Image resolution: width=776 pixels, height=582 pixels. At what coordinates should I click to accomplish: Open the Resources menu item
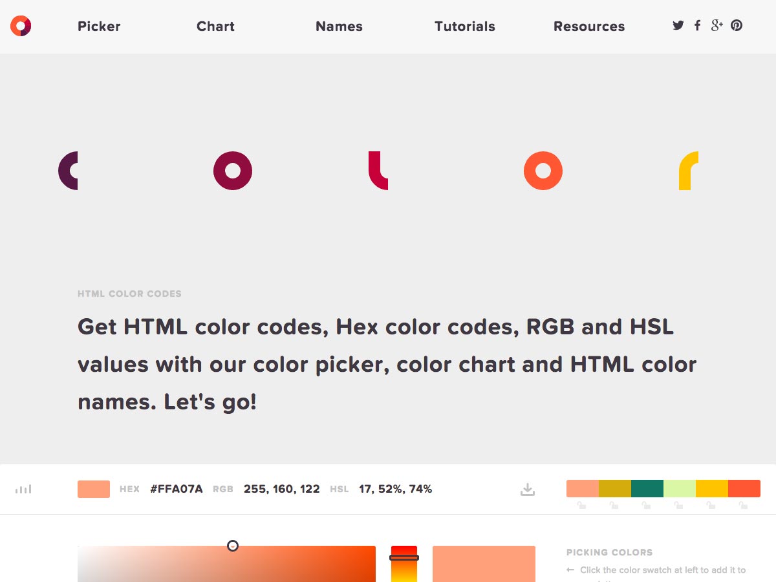pyautogui.click(x=589, y=27)
